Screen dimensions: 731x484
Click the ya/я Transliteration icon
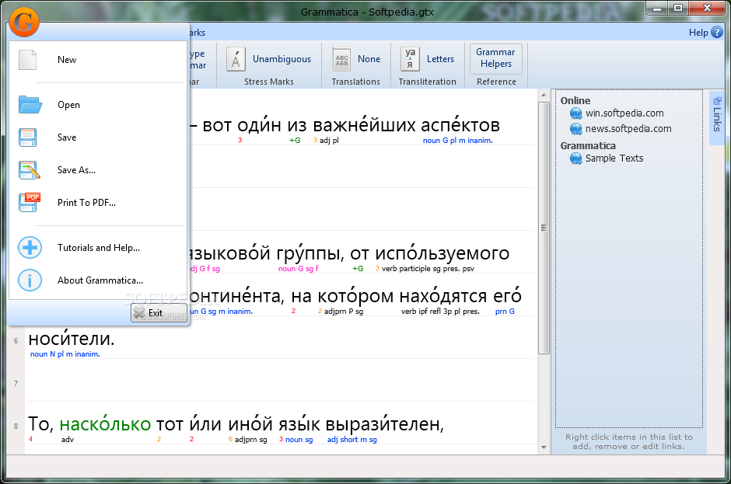point(410,59)
